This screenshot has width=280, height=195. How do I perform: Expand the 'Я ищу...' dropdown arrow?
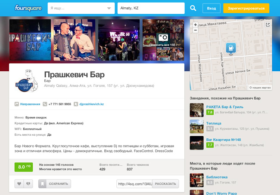click(x=109, y=8)
